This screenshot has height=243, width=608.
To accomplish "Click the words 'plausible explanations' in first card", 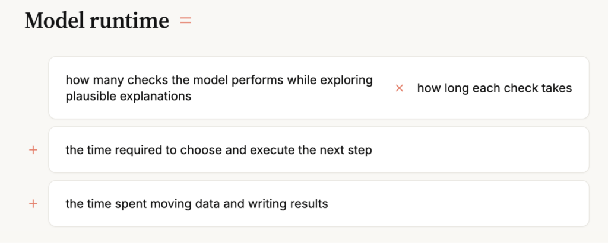I will pyautogui.click(x=128, y=97).
